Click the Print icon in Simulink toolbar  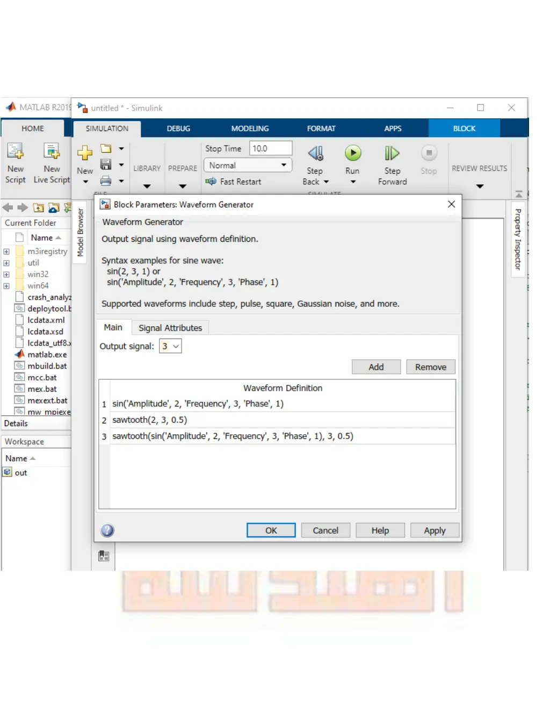click(106, 181)
